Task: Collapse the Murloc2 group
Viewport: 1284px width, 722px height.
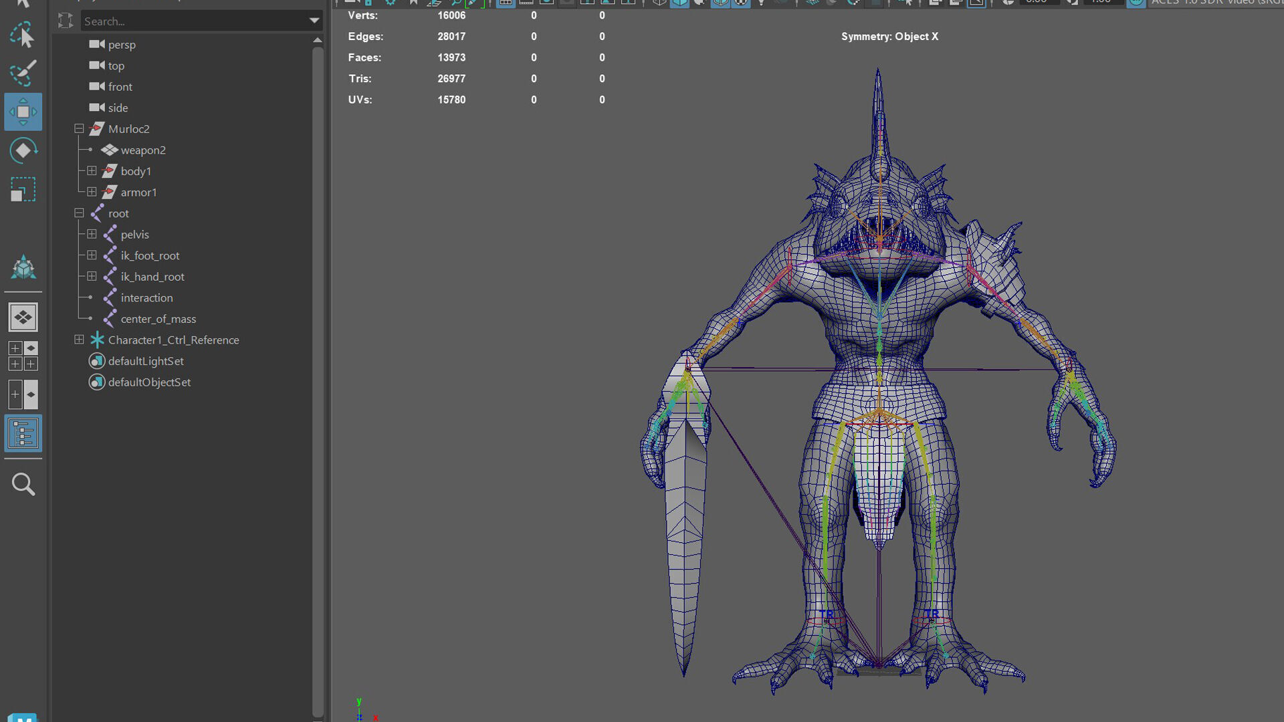Action: (79, 128)
